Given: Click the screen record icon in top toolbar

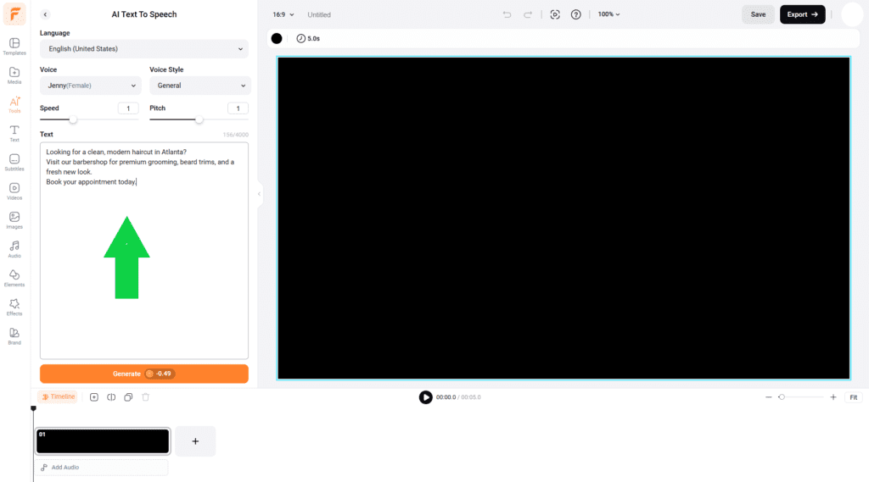Looking at the screenshot, I should (555, 14).
